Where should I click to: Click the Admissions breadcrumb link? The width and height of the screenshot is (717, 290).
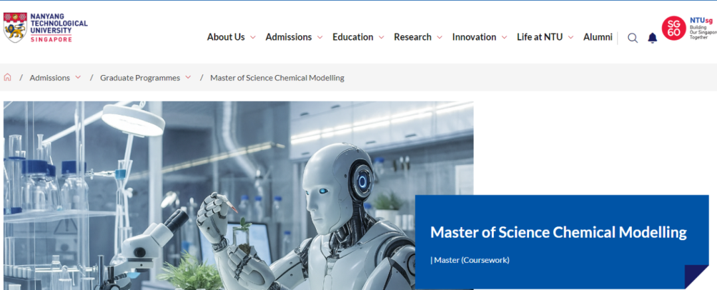pos(50,78)
